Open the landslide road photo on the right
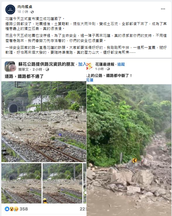This screenshot has height=216, width=172. click(129, 150)
